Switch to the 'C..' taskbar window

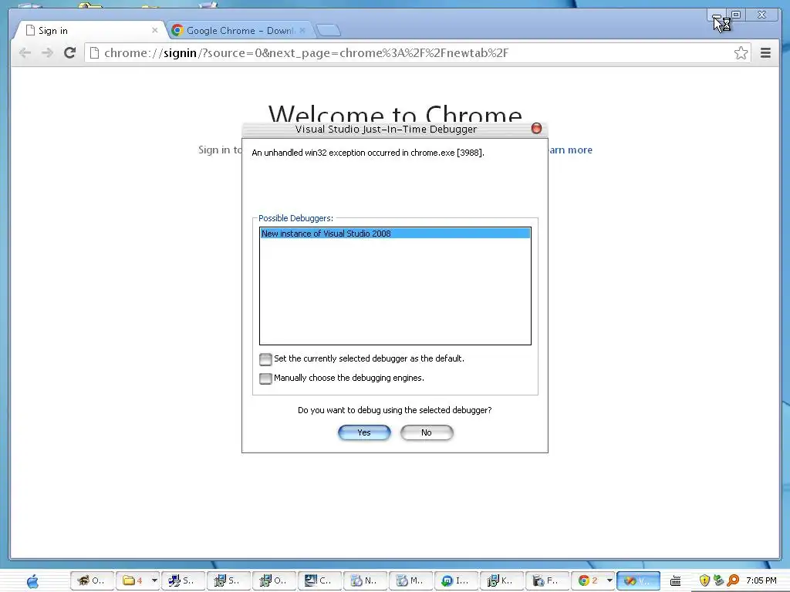(x=319, y=581)
